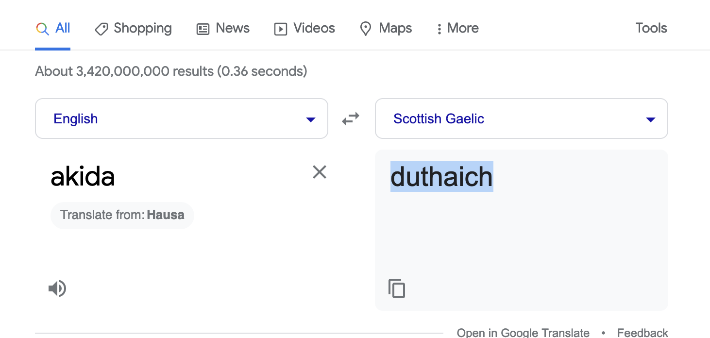Listen to akida pronunciation with speaker icon
The image size is (710, 338).
(57, 288)
